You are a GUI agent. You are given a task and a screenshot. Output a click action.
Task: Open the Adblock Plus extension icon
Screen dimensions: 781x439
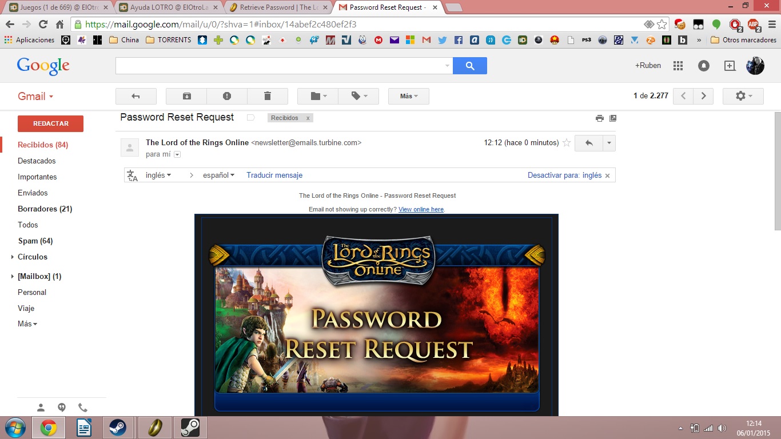click(754, 25)
